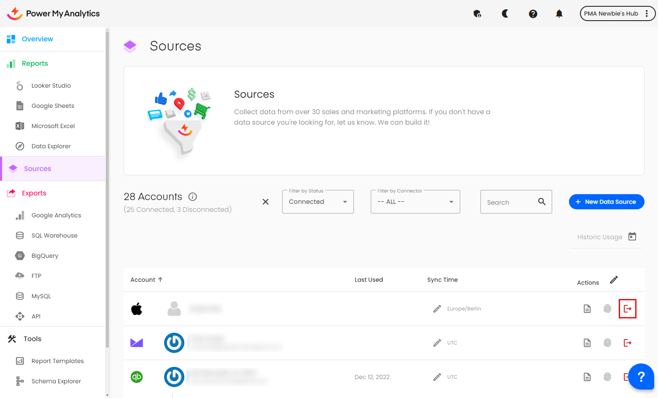This screenshot has width=658, height=398.
Task: Clear filters with the X icon
Action: pos(265,202)
